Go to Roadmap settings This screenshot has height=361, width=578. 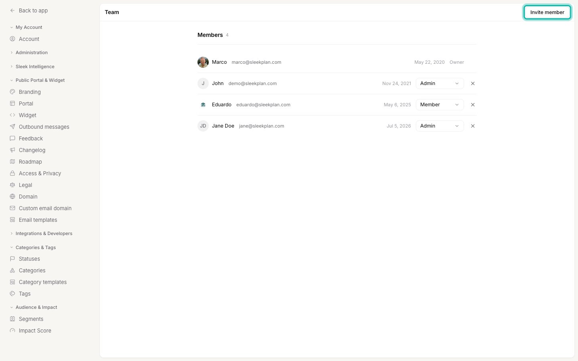[31, 162]
